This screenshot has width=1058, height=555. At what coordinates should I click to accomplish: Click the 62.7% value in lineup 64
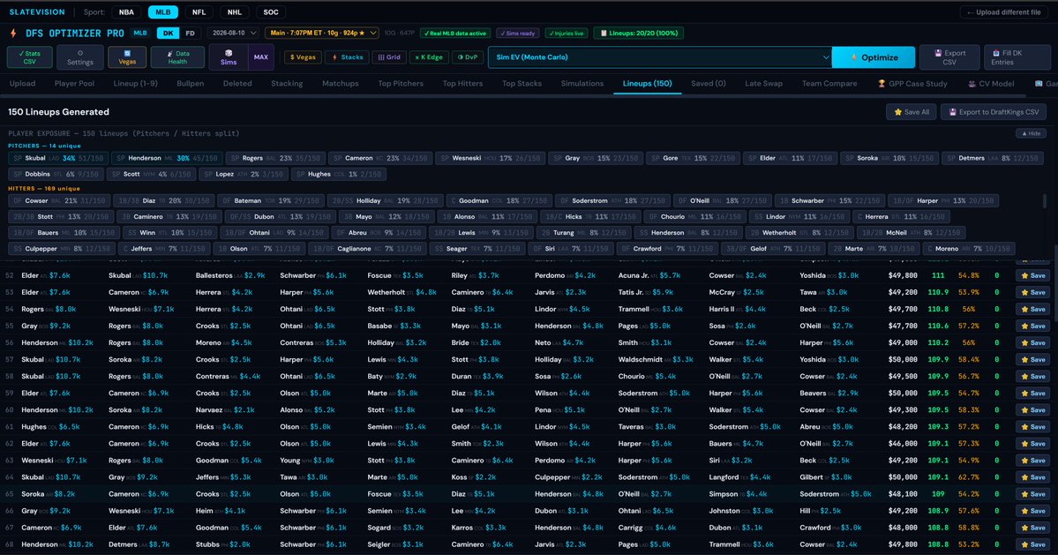[x=968, y=477]
